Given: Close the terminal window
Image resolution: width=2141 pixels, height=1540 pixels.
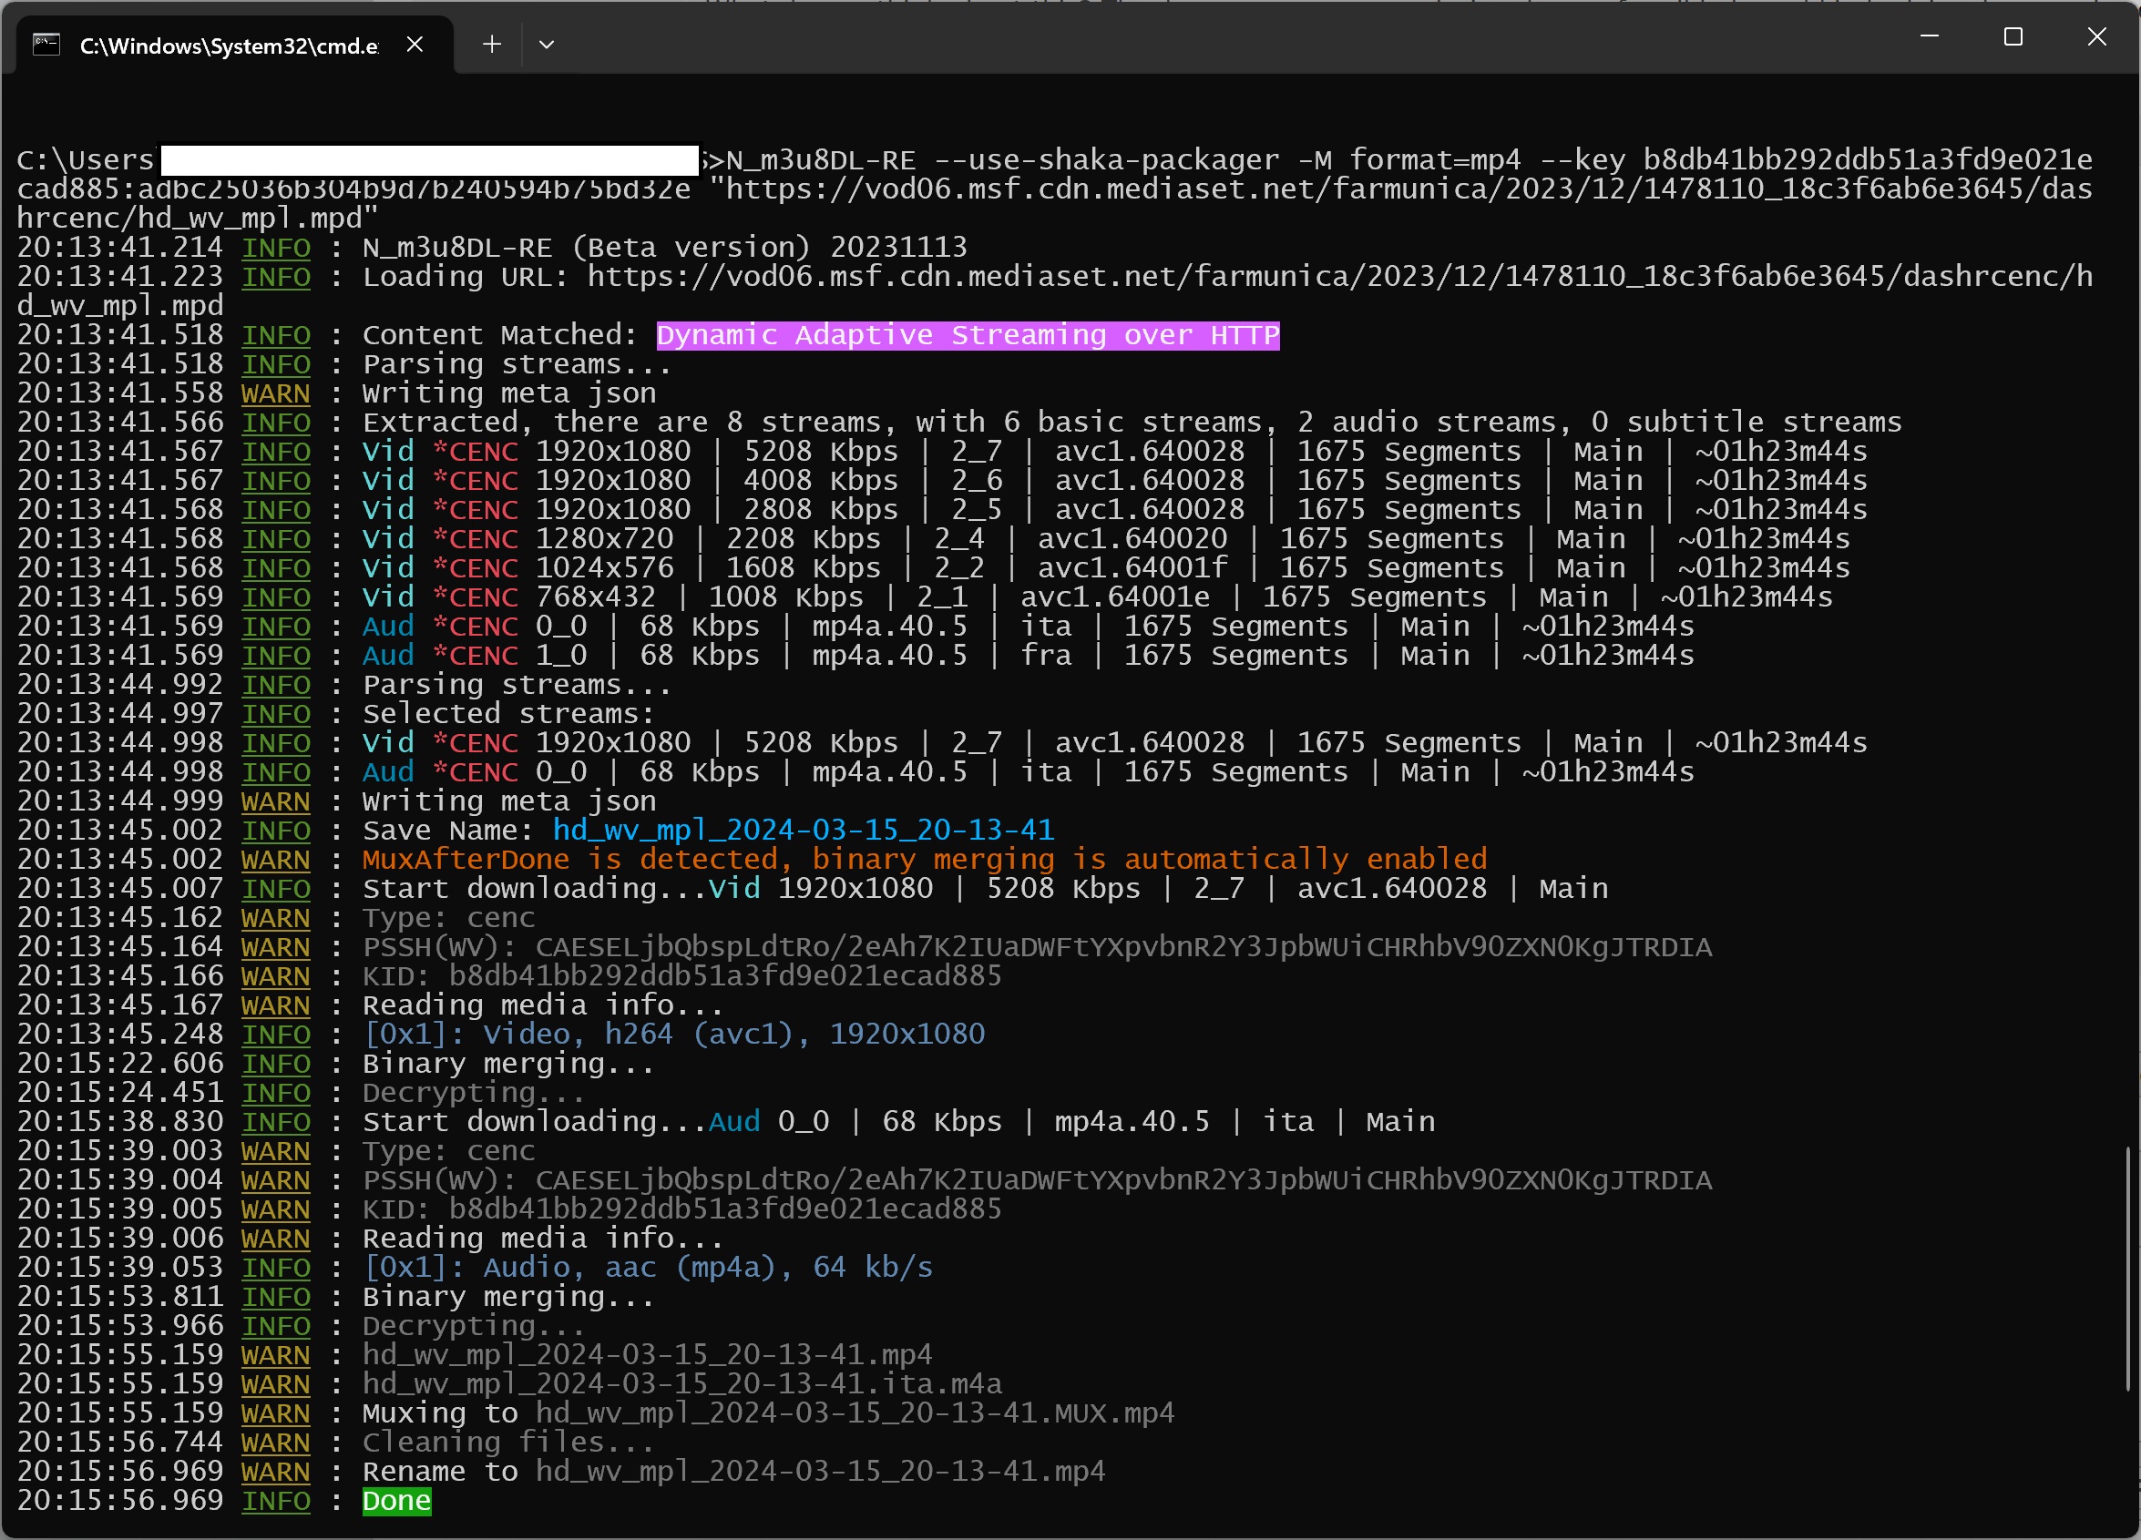Looking at the screenshot, I should [x=2095, y=36].
